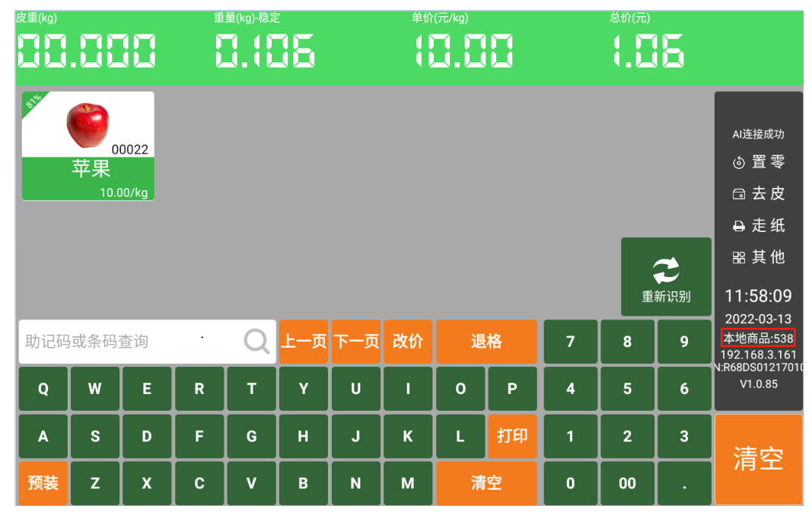
Task: Select 走纸 paper-feed printer option
Action: point(759,226)
